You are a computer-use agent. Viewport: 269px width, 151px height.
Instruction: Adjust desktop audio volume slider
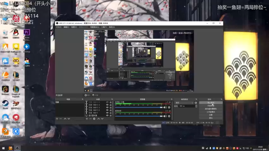coord(139,116)
